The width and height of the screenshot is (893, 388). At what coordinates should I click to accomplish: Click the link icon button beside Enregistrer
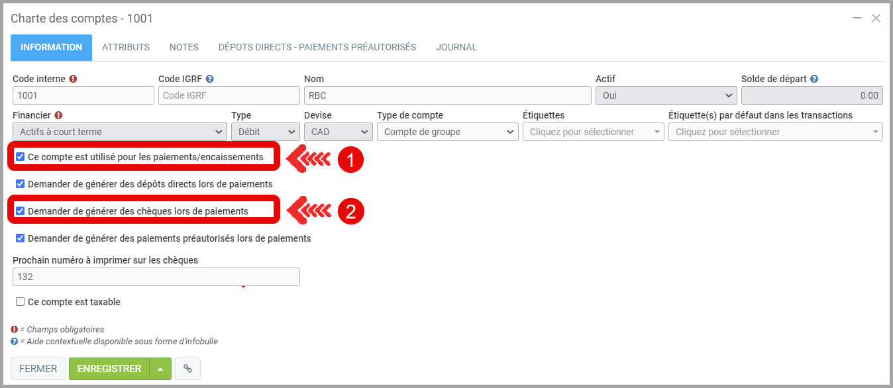[187, 369]
